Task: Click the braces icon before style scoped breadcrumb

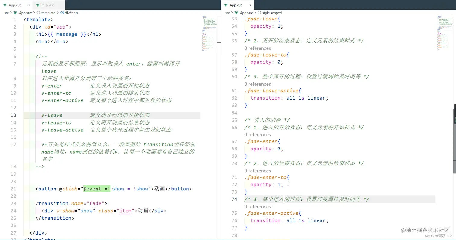Action: click(x=259, y=13)
